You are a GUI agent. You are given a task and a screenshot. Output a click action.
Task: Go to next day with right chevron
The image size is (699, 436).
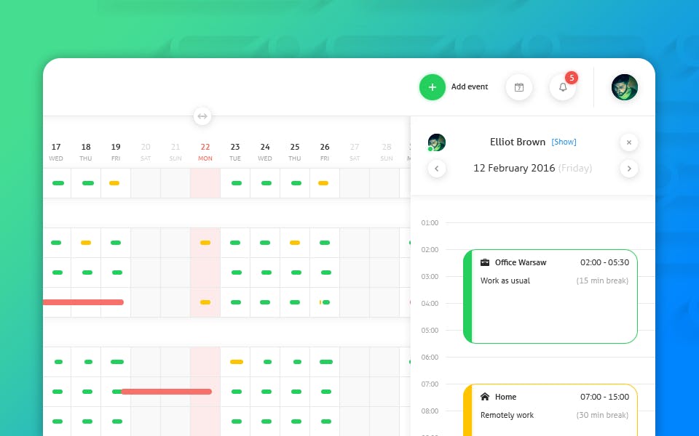628,169
